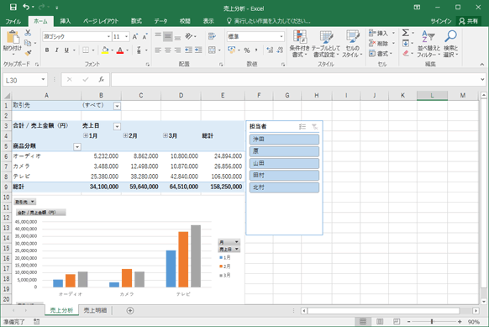Open the ページレイアウト ribbon tab
This screenshot has height=327, width=489.
[101, 21]
